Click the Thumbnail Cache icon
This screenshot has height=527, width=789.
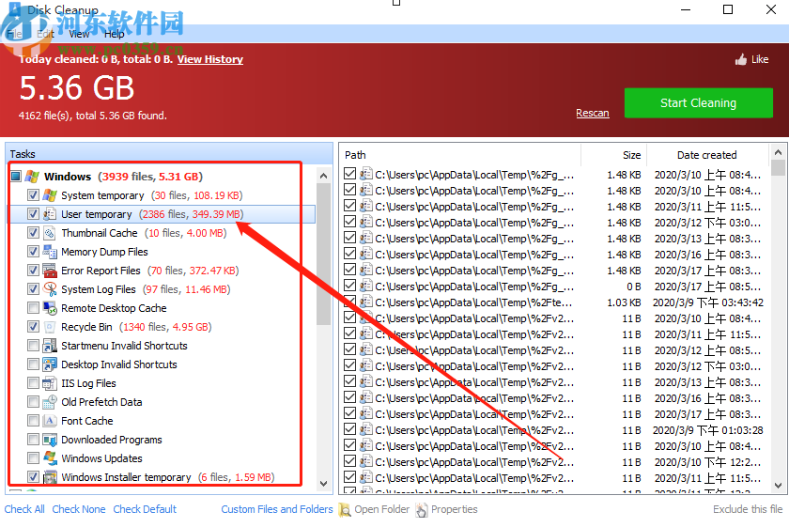pos(50,233)
